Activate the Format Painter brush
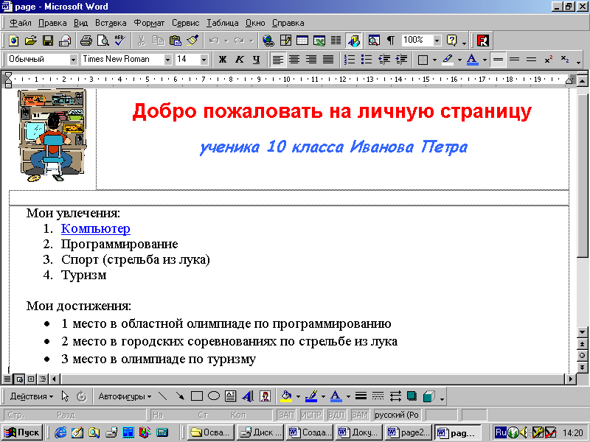Viewport: 590px width, 442px height. coord(192,41)
